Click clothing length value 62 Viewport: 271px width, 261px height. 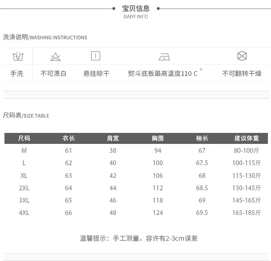(x=69, y=163)
